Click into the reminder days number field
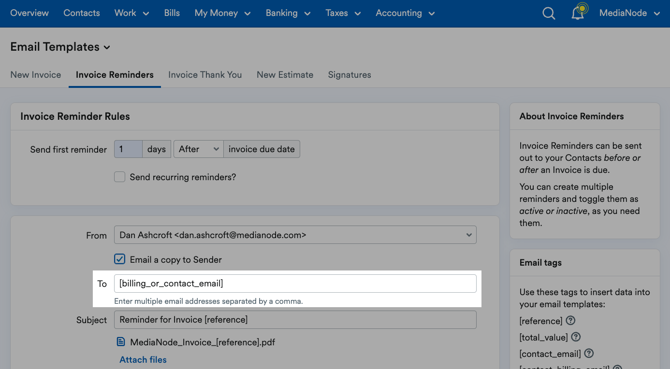The image size is (670, 369). (128, 149)
